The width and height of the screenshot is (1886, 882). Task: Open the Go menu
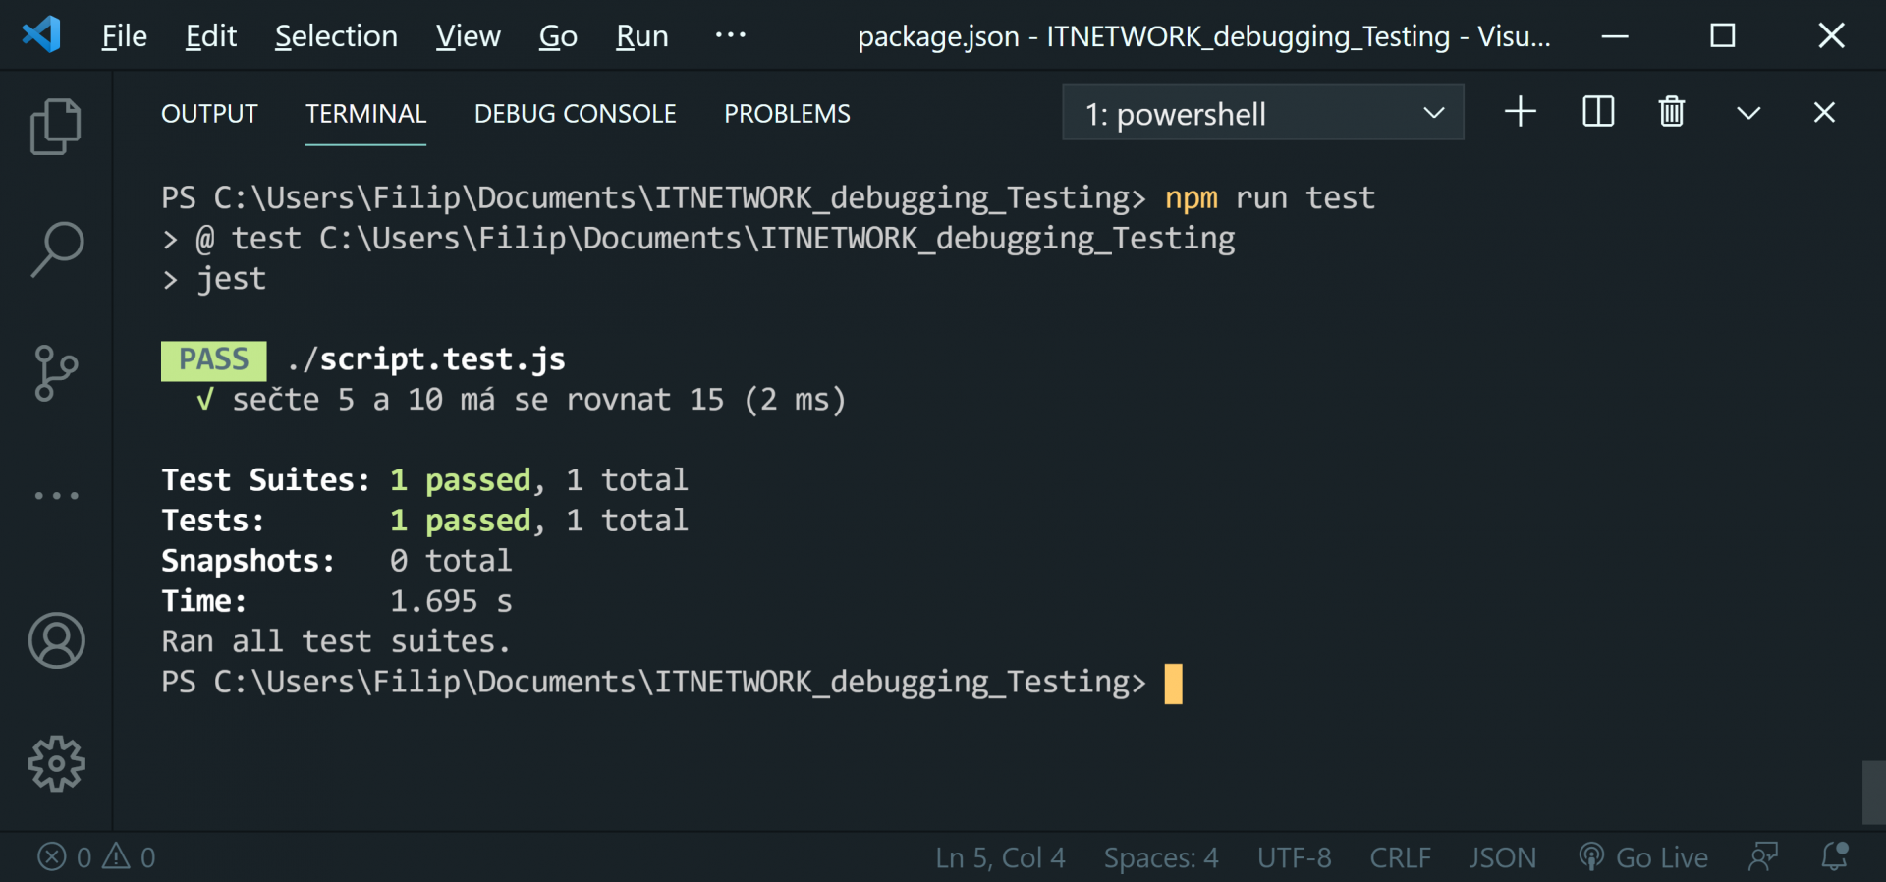coord(558,36)
